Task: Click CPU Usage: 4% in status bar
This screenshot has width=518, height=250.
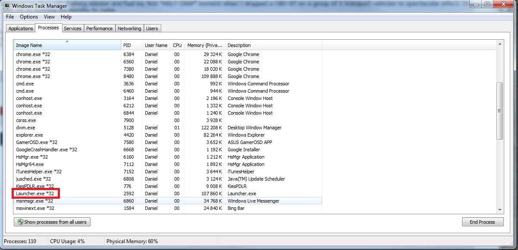Action: coord(67,241)
